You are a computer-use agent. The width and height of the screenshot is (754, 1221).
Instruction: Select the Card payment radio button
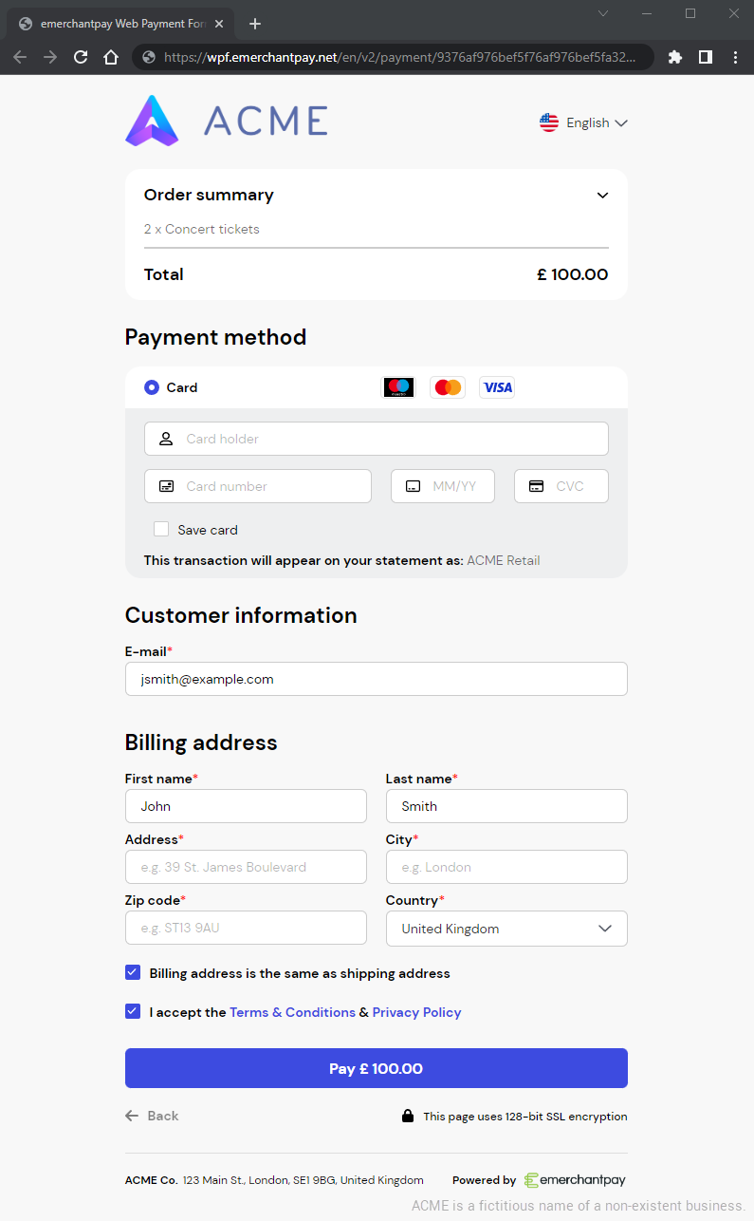coord(152,387)
